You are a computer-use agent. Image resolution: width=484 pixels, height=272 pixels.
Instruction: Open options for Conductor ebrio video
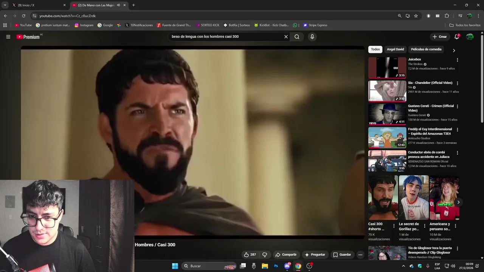[x=457, y=153]
